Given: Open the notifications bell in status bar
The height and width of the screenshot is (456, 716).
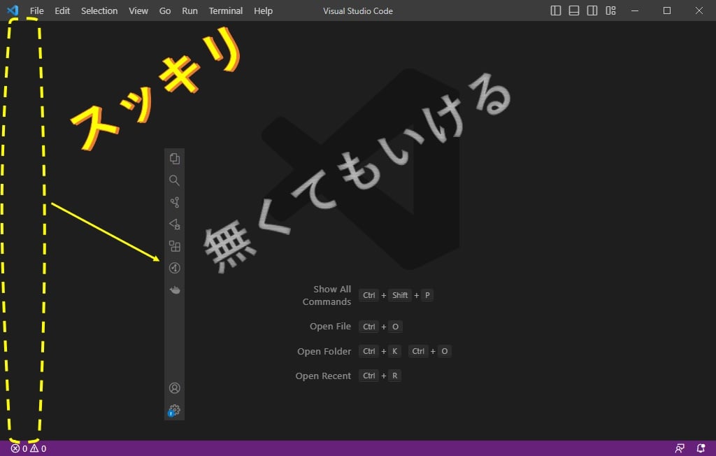Looking at the screenshot, I should 701,449.
